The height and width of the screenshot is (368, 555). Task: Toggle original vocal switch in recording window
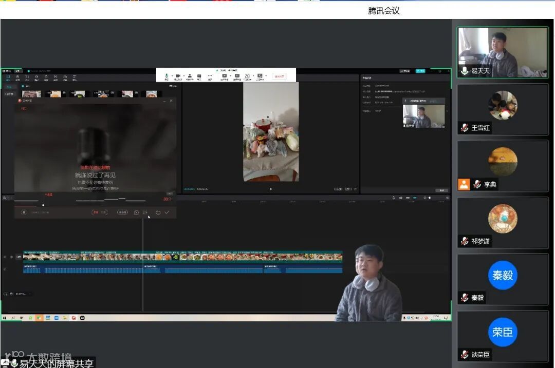click(100, 212)
